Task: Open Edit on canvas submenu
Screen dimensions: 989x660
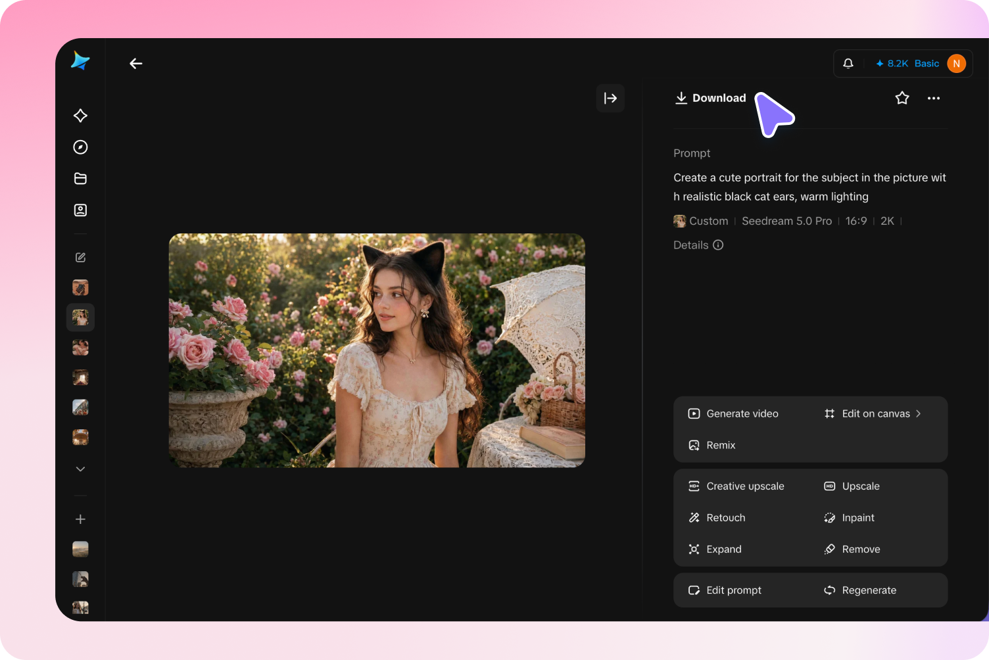Action: tap(873, 413)
